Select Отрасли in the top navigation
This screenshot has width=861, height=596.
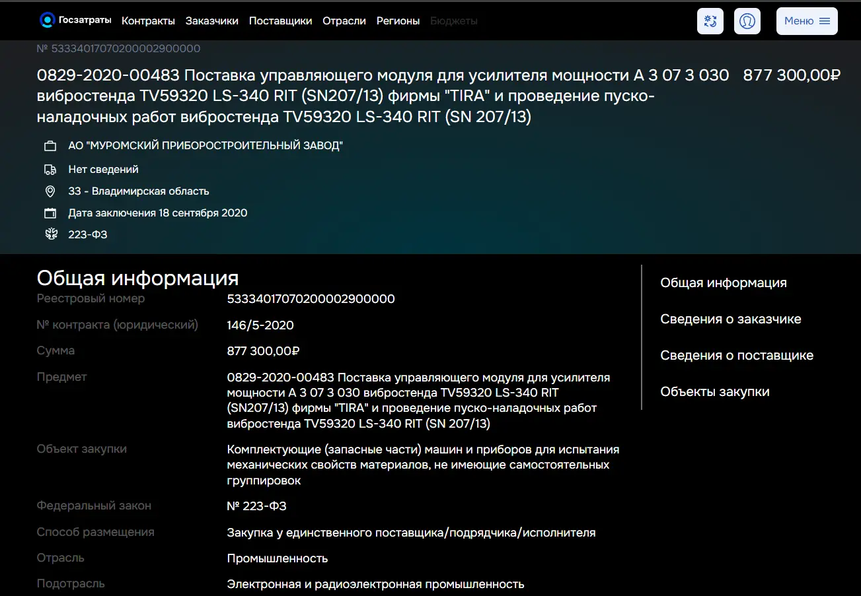[344, 21]
